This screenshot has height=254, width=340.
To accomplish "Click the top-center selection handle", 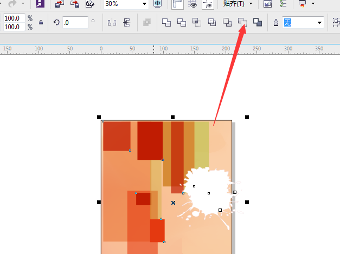I will pos(172,117).
